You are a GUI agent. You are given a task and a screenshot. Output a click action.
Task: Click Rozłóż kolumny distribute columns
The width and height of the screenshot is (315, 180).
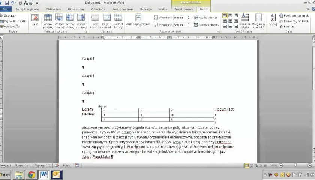click(207, 25)
